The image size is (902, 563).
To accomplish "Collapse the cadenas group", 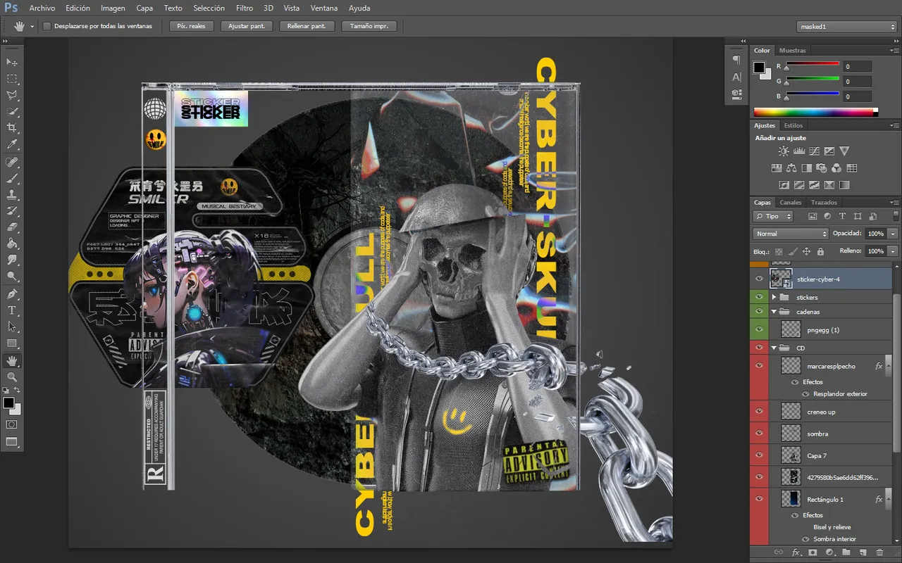I will click(x=774, y=312).
